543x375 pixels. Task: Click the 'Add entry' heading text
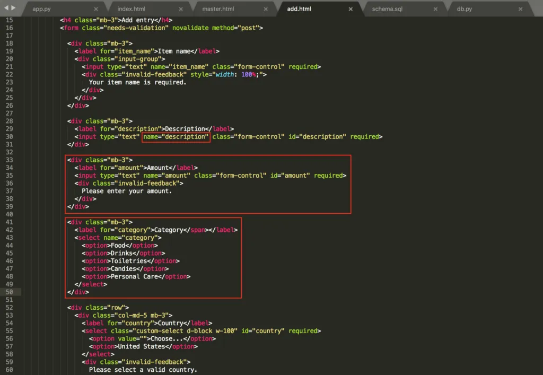click(x=138, y=20)
